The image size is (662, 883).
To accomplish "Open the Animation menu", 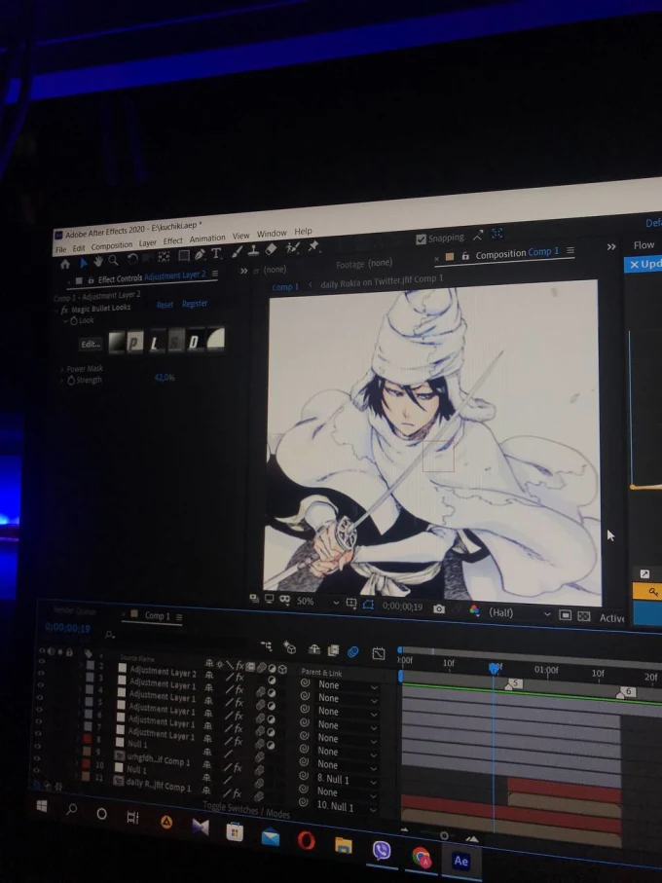I will click(x=206, y=239).
